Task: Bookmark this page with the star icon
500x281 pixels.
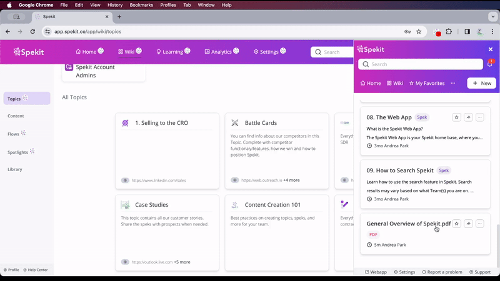Action: [x=419, y=32]
